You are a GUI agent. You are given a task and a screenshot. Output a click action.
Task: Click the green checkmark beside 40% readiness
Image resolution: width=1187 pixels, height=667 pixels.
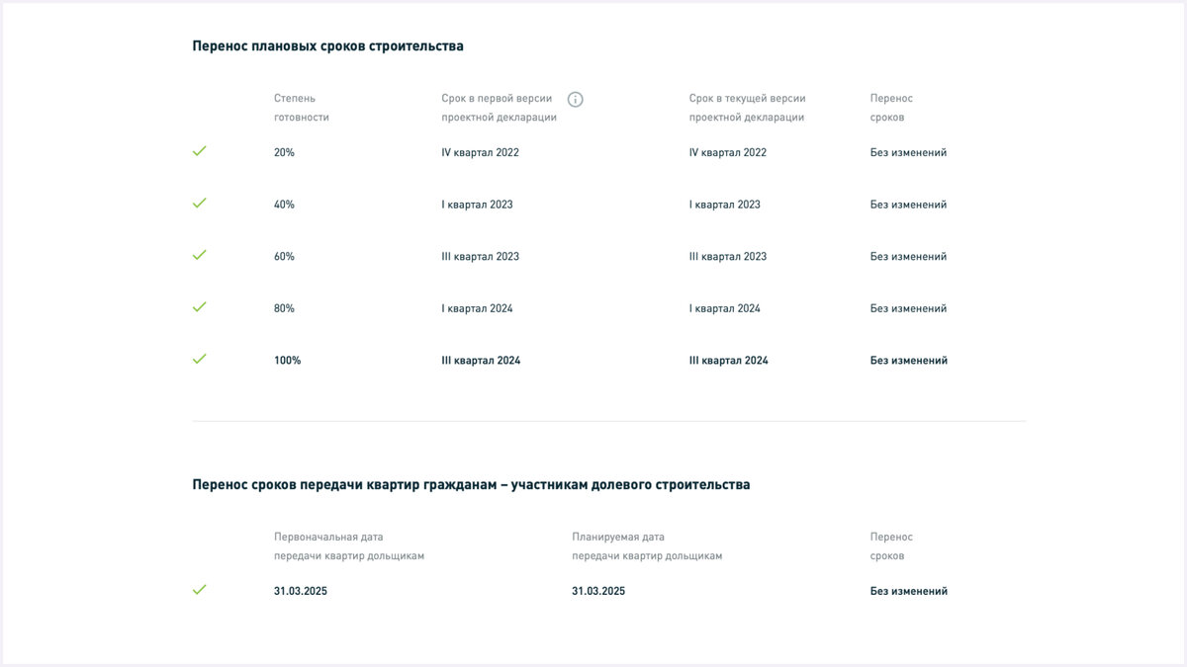pos(200,204)
